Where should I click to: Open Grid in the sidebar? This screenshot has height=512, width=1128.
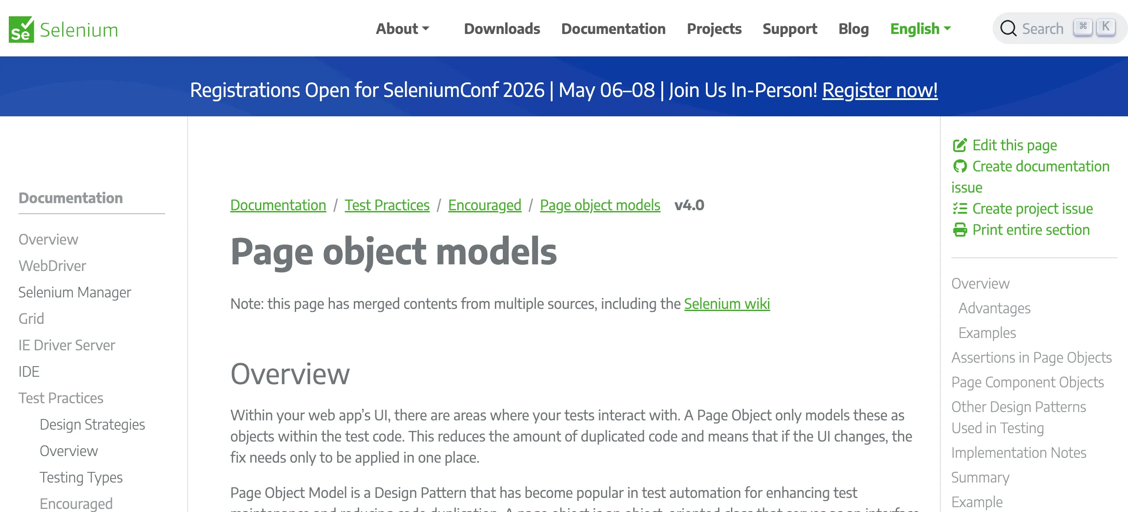pos(31,319)
